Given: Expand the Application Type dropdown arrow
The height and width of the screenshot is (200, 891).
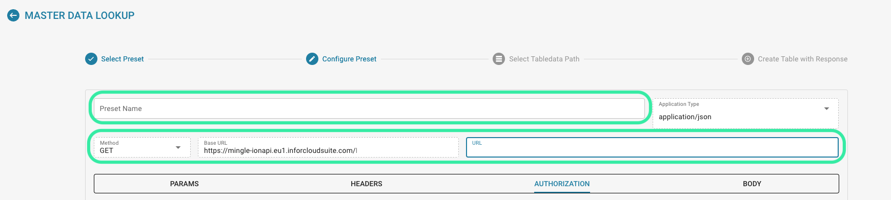Looking at the screenshot, I should point(826,108).
